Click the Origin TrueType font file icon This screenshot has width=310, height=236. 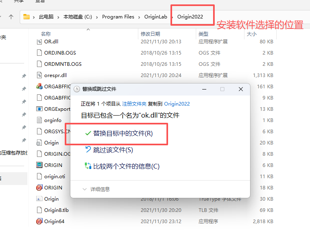pos(39,199)
